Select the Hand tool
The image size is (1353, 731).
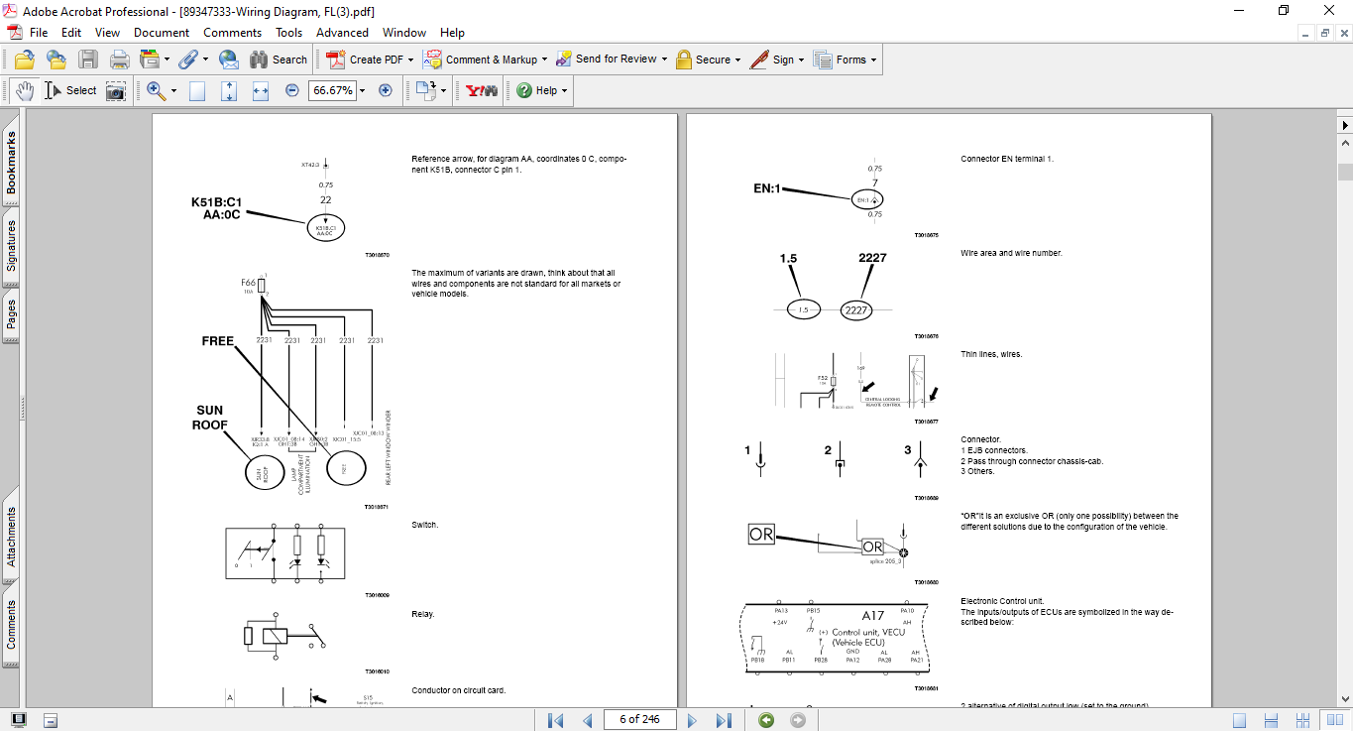click(x=24, y=90)
